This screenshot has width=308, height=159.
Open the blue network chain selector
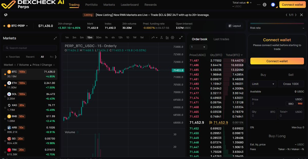(273, 5)
